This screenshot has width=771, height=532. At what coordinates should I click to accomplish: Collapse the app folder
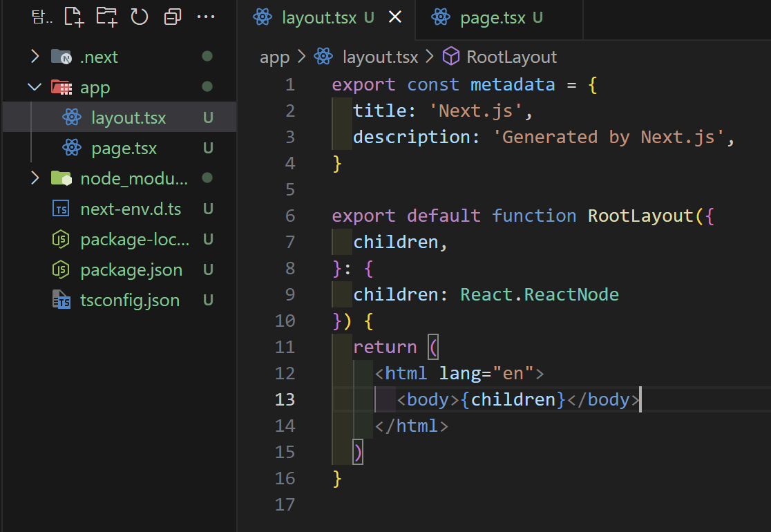pos(35,87)
